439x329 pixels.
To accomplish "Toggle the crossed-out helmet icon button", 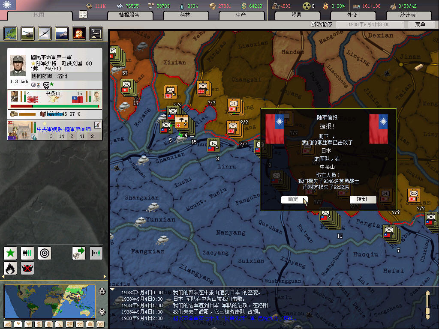I will (x=27, y=269).
